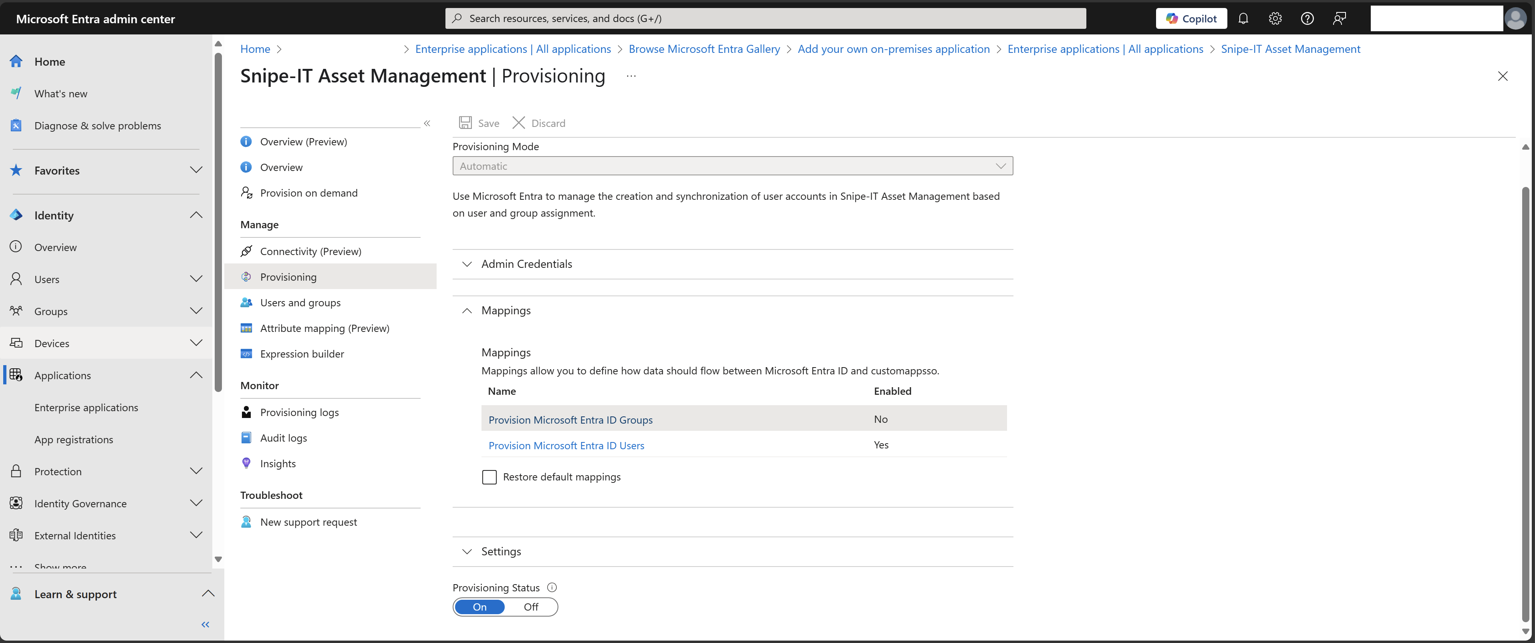Click the Discard X icon

tap(518, 123)
